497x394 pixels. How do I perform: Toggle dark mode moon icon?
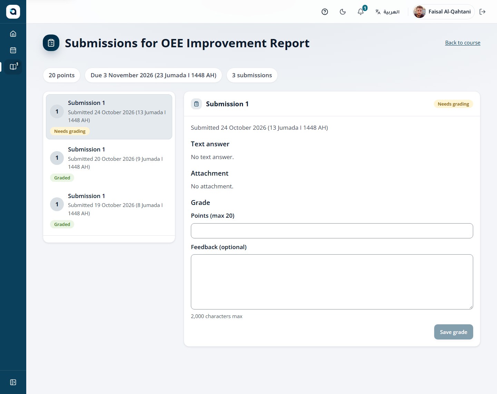tap(343, 12)
